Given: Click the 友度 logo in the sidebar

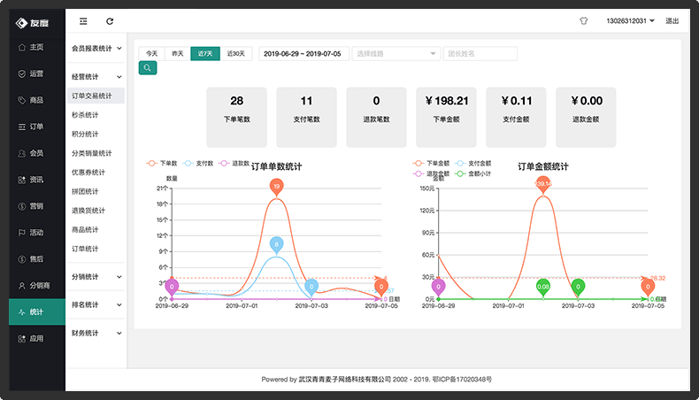Looking at the screenshot, I should coord(32,23).
